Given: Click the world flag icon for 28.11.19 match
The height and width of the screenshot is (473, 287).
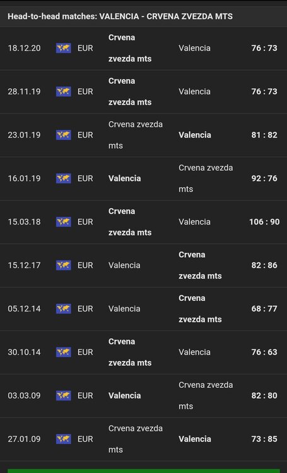Looking at the screenshot, I should coord(63,91).
